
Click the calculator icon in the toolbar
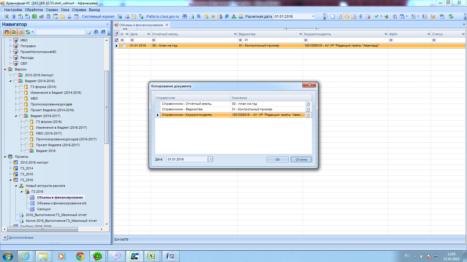click(48, 17)
